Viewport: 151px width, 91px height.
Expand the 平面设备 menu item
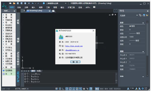tap(9, 20)
